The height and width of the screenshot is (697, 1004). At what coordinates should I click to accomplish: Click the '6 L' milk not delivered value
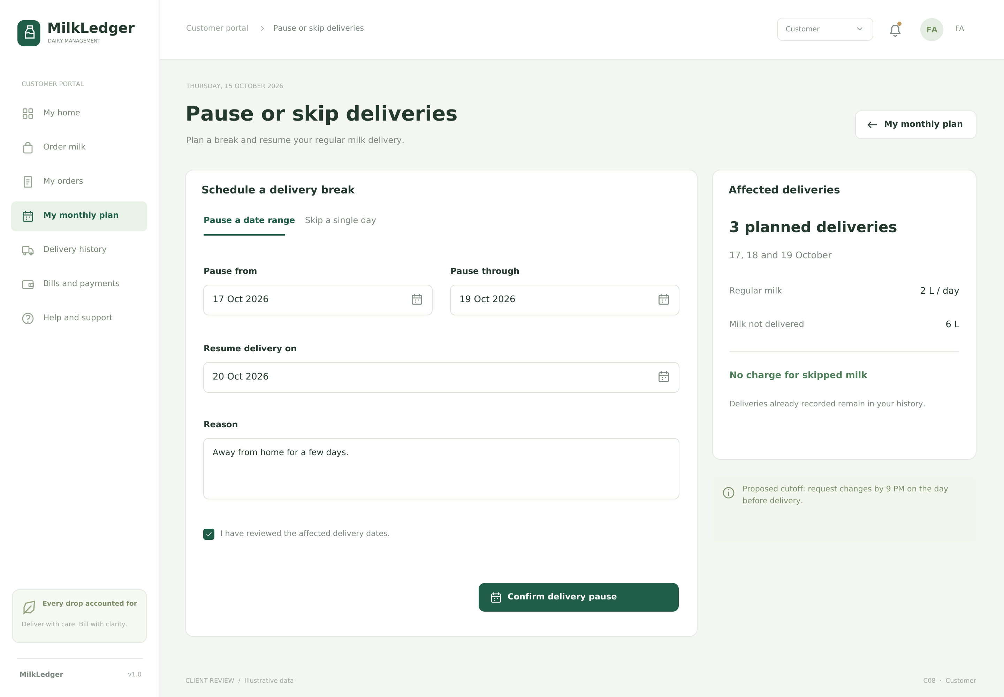[952, 324]
